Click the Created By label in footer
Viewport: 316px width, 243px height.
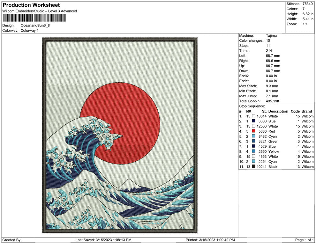tap(12, 240)
